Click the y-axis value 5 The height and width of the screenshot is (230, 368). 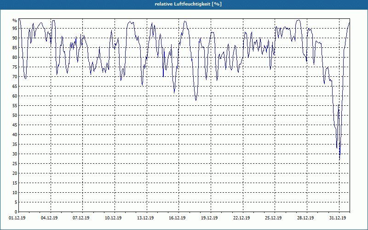pyautogui.click(x=16, y=202)
